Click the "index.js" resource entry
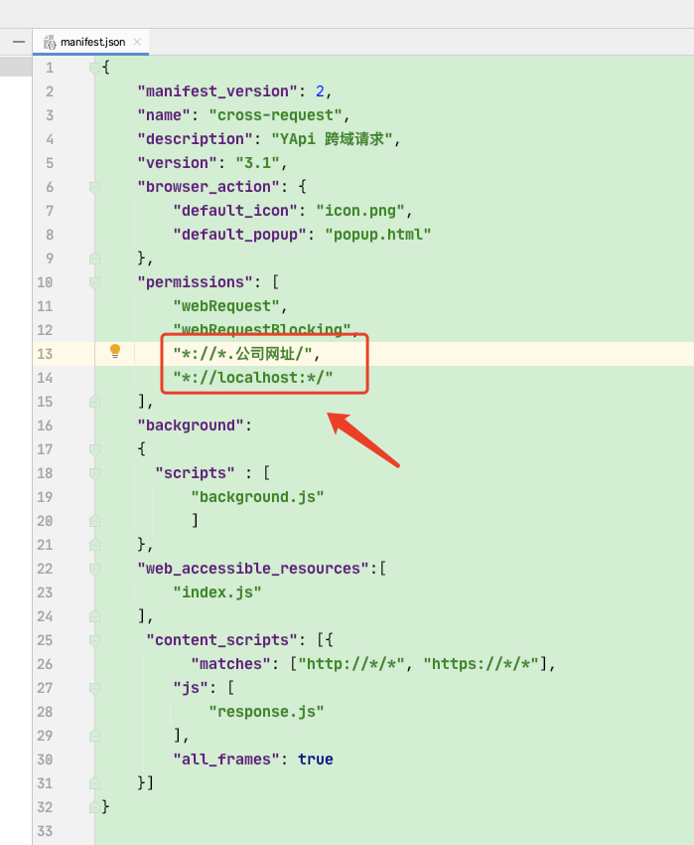This screenshot has height=845, width=694. pos(217,592)
